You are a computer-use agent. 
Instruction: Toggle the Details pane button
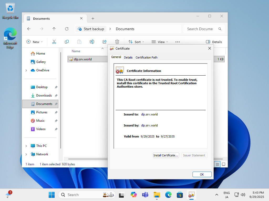214,42
